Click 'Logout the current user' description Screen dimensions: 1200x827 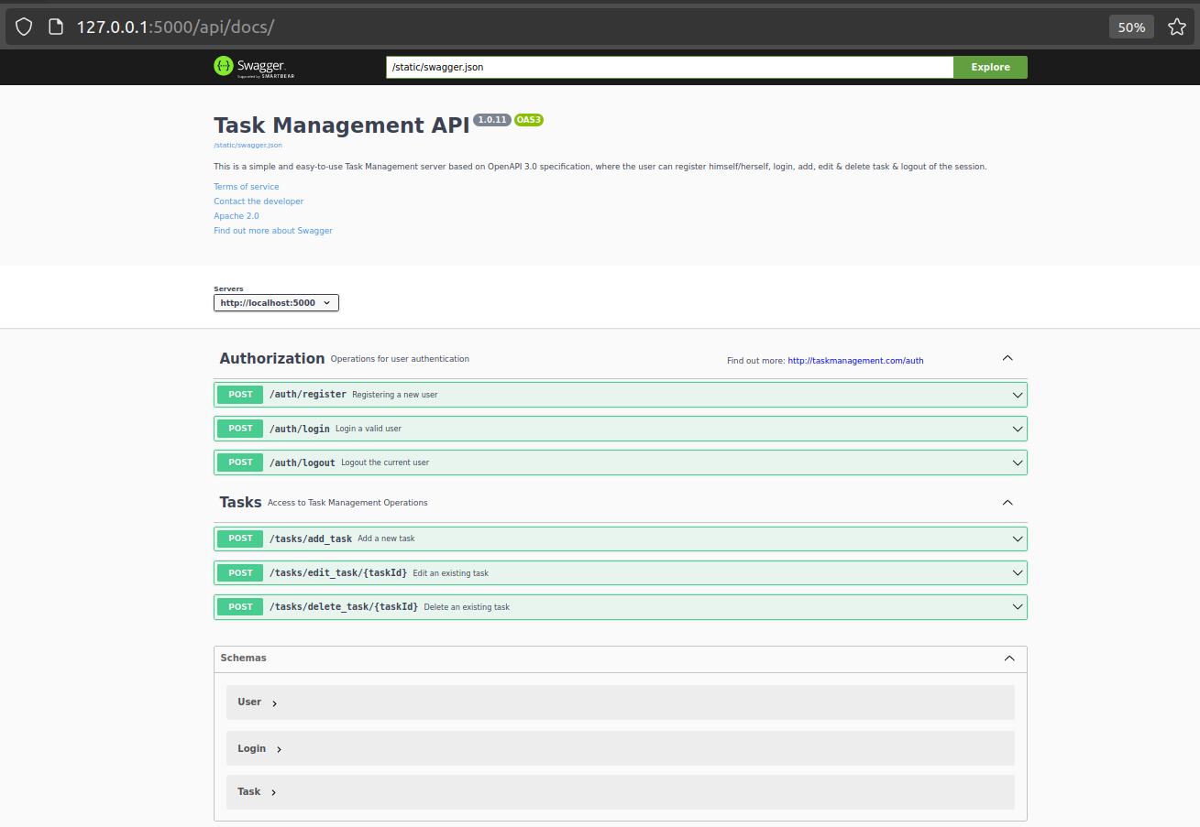coord(385,462)
